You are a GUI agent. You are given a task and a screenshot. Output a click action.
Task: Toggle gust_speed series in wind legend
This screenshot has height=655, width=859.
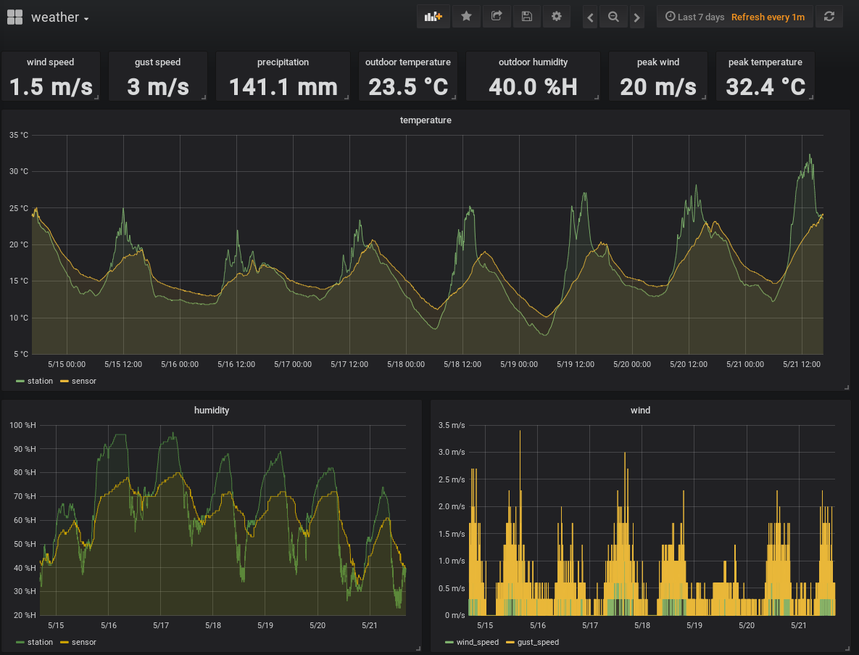point(538,642)
